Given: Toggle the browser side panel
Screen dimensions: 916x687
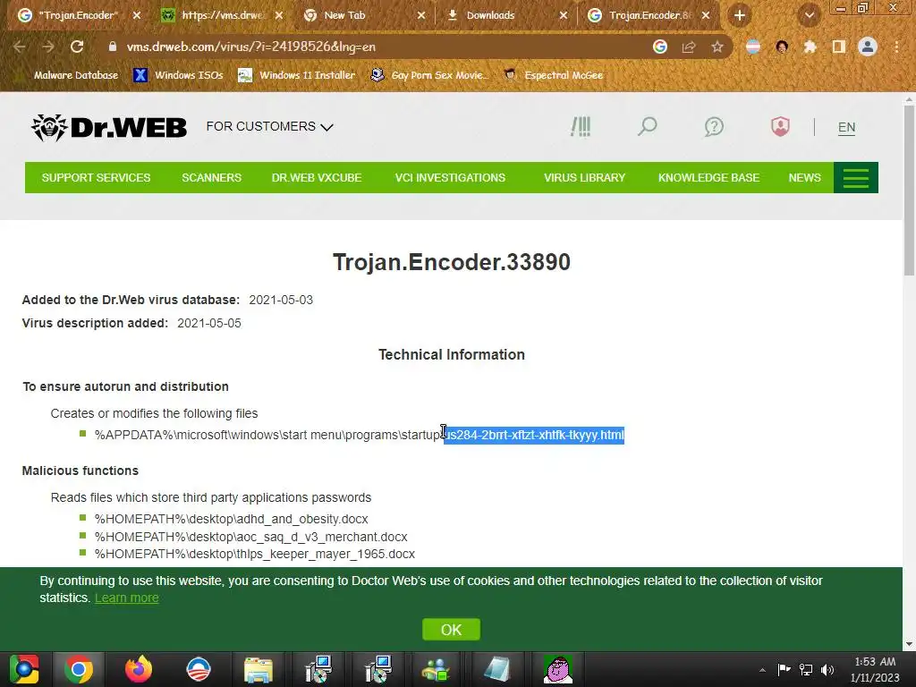Looking at the screenshot, I should pyautogui.click(x=839, y=47).
